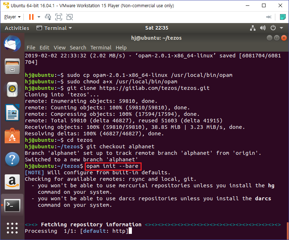Pause the virtual machine with the orange button
The height and width of the screenshot is (240, 289).
click(31, 17)
